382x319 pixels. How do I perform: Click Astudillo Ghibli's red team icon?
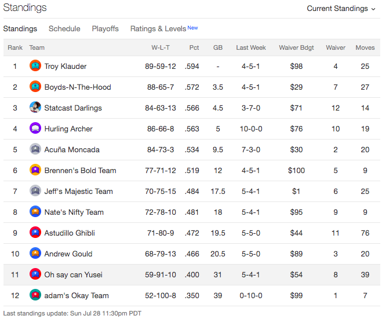point(35,232)
